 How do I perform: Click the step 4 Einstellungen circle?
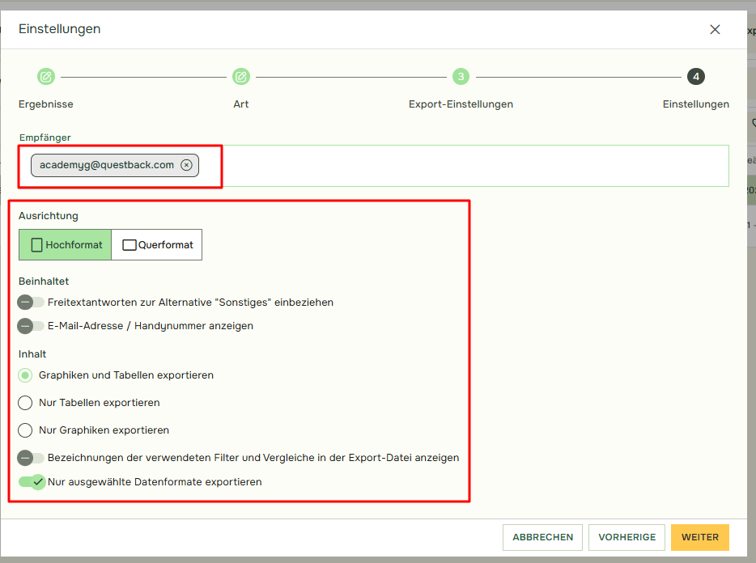pos(695,77)
